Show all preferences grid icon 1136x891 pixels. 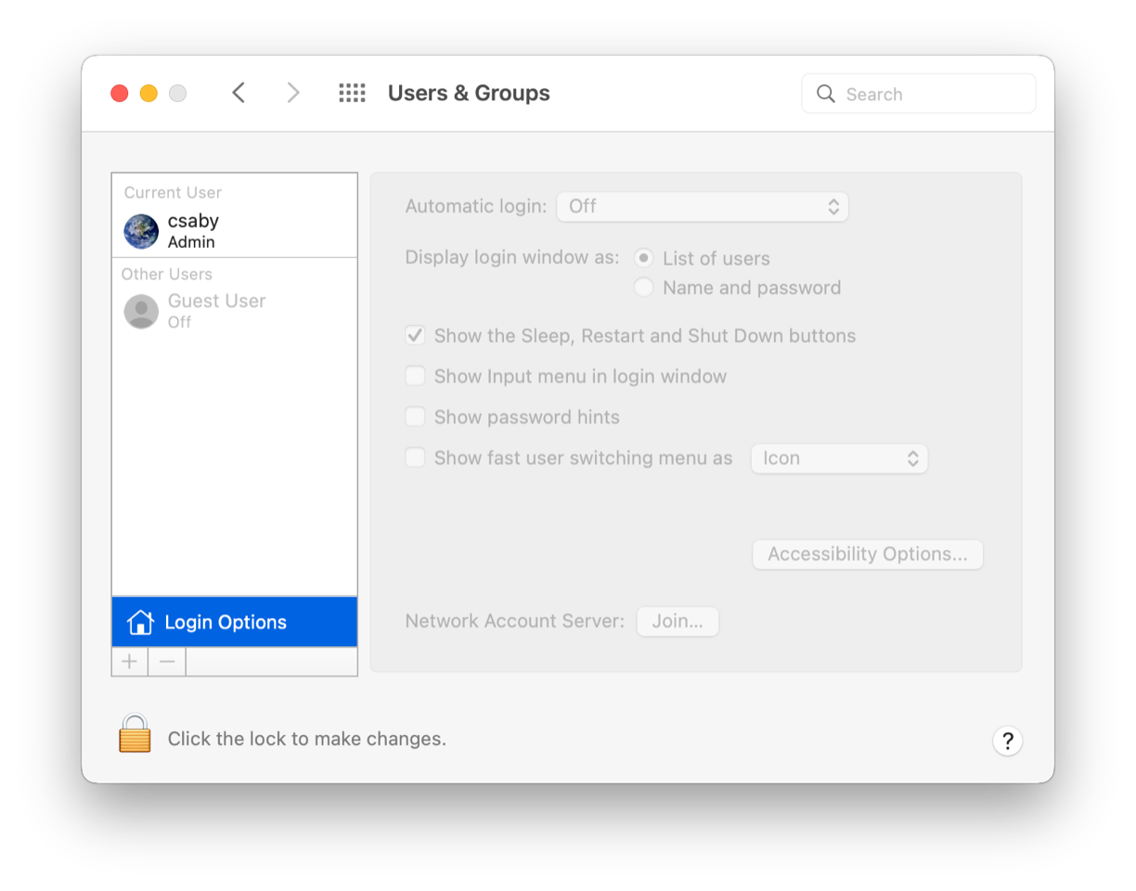point(352,93)
